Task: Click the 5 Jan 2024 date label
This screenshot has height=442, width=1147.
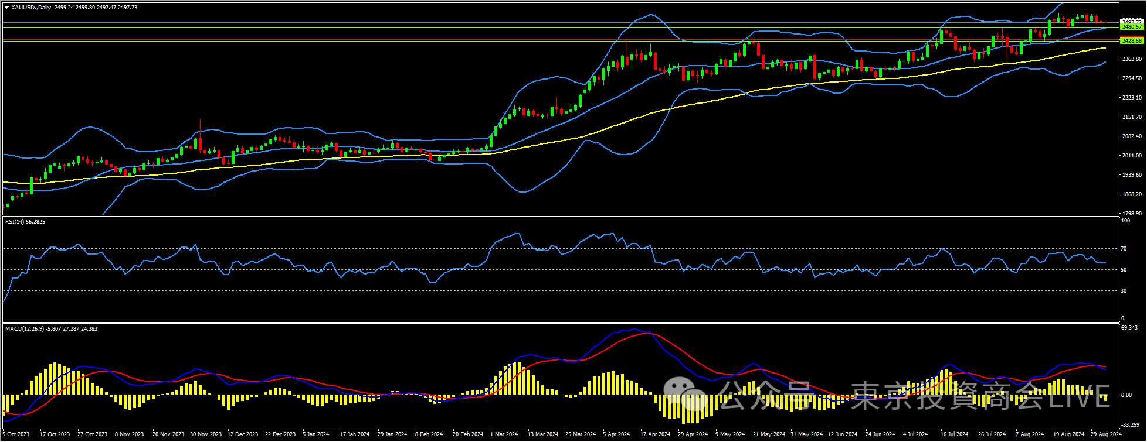Action: tap(316, 434)
